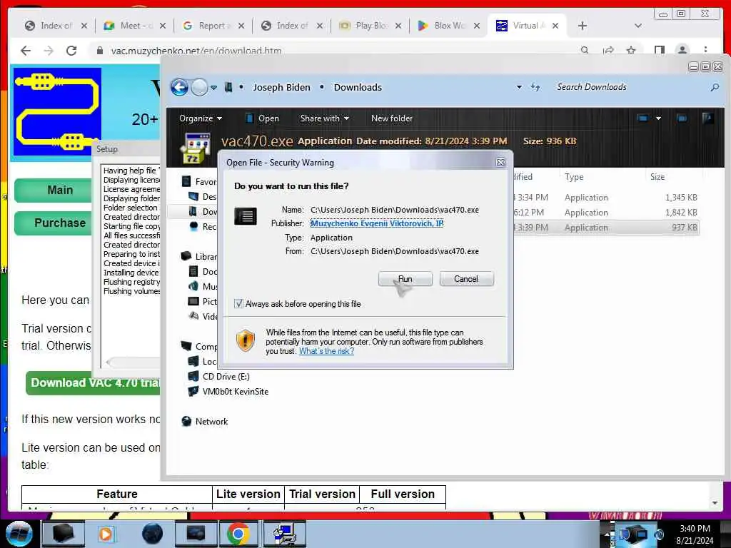
Task: Reload the page in Chrome
Action: coord(71,51)
